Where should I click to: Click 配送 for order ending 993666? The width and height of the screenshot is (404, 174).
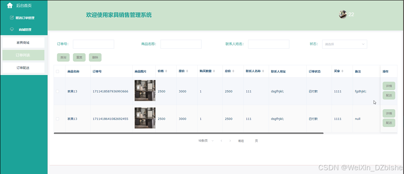pos(389,95)
